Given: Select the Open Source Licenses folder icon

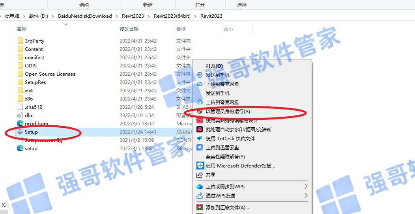Looking at the screenshot, I should [x=20, y=74].
